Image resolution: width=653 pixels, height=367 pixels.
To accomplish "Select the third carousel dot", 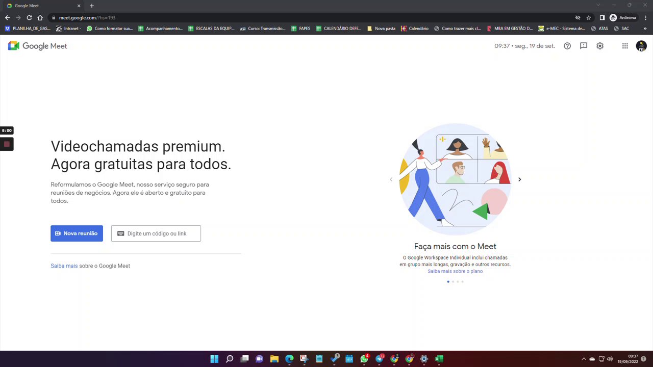I will (x=458, y=282).
